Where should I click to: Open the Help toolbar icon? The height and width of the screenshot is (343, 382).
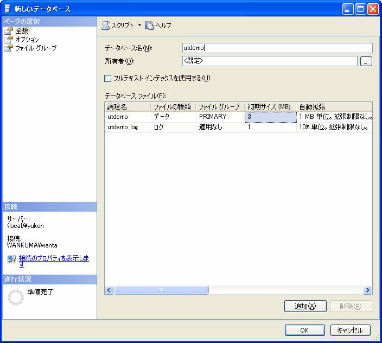pos(149,26)
